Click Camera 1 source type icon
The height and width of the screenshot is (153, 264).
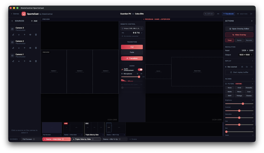[x=12, y=56]
